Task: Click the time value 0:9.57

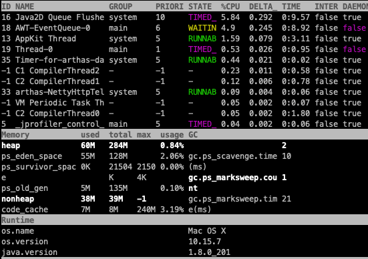Action: (x=296, y=17)
